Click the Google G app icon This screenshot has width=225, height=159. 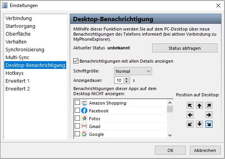click(84, 134)
